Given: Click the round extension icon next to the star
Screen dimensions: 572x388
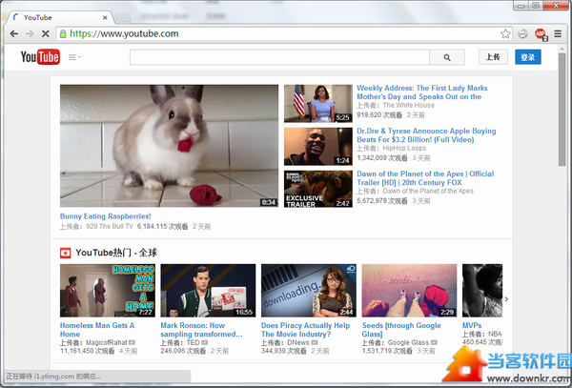Looking at the screenshot, I should tap(522, 34).
